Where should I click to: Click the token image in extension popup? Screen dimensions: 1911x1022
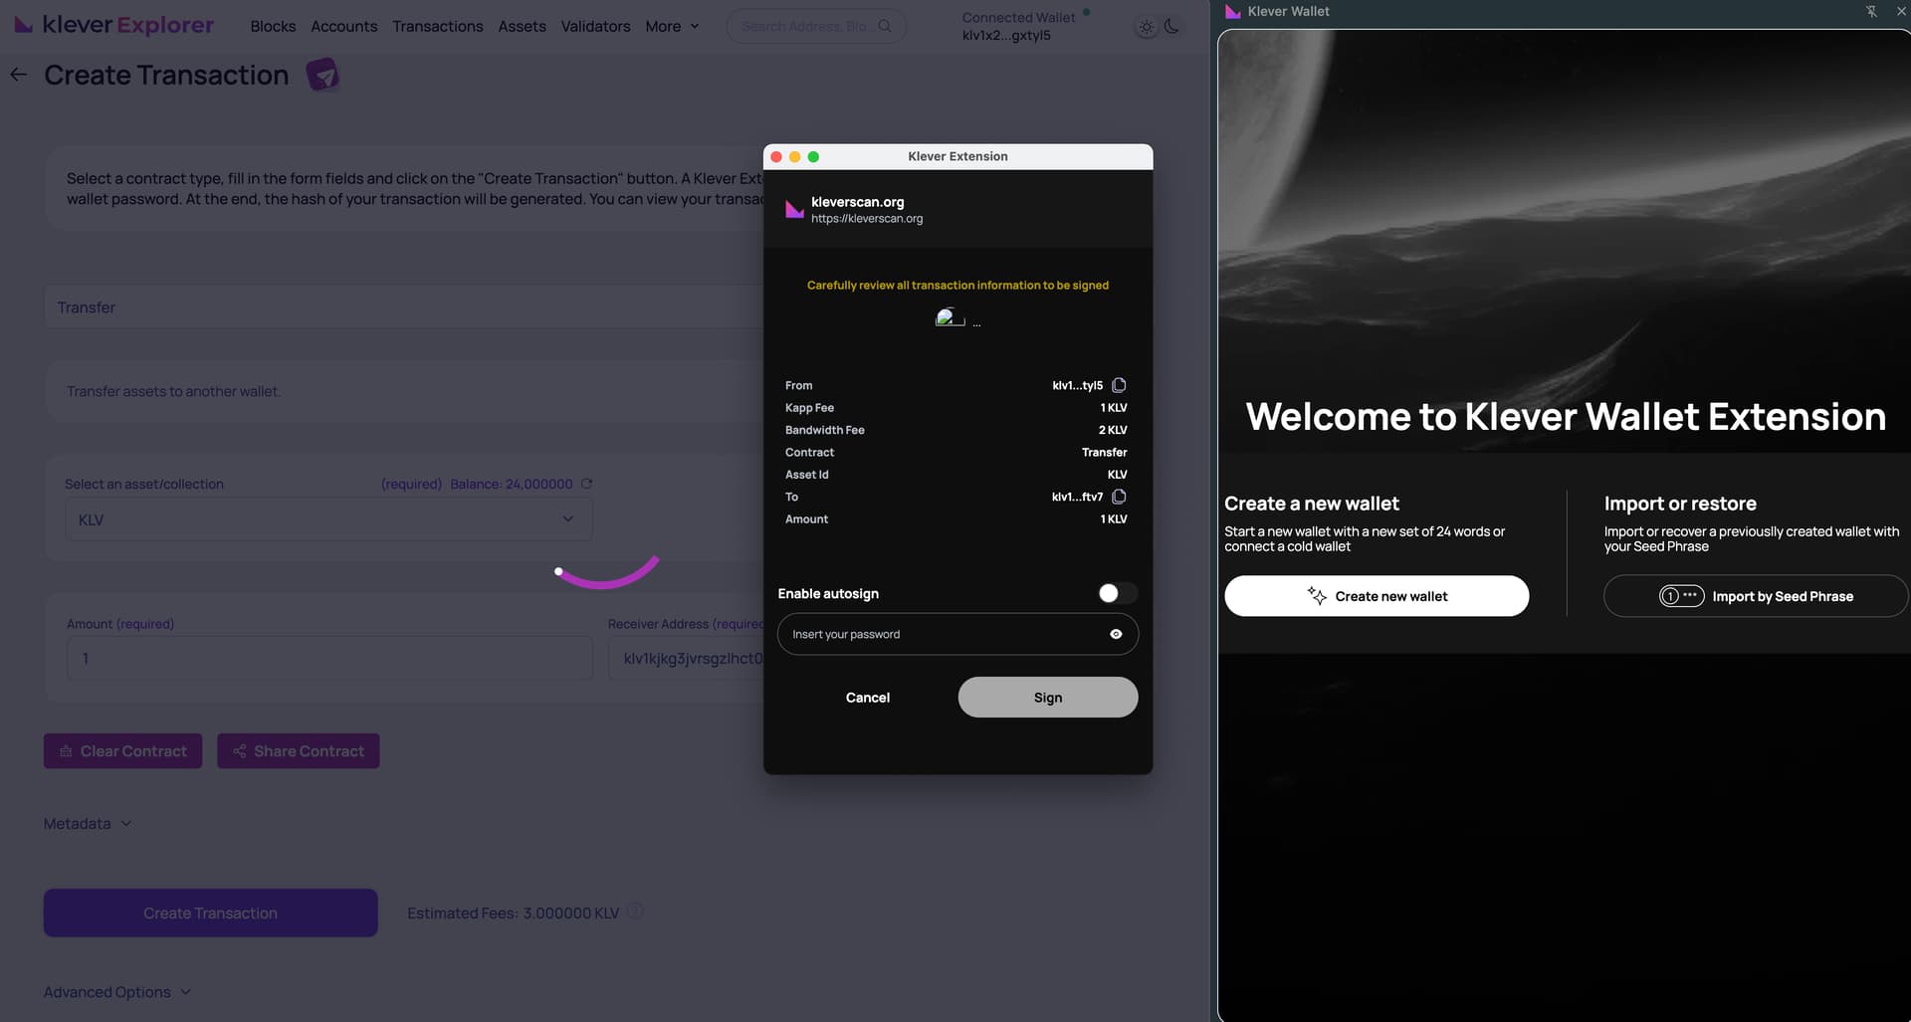[951, 317]
